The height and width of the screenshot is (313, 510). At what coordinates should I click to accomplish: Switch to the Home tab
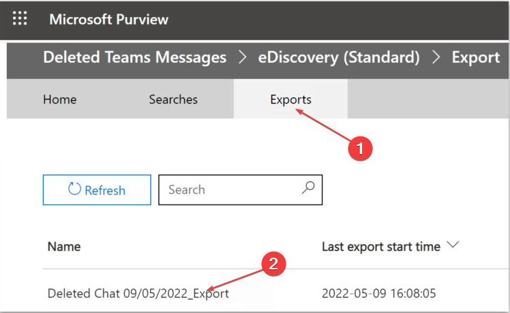[x=60, y=100]
